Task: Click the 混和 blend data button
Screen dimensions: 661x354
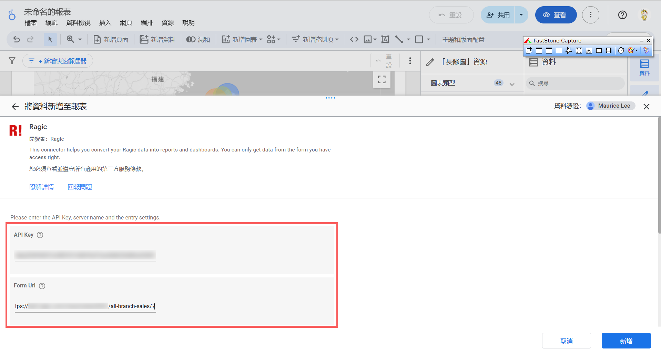Action: (198, 39)
